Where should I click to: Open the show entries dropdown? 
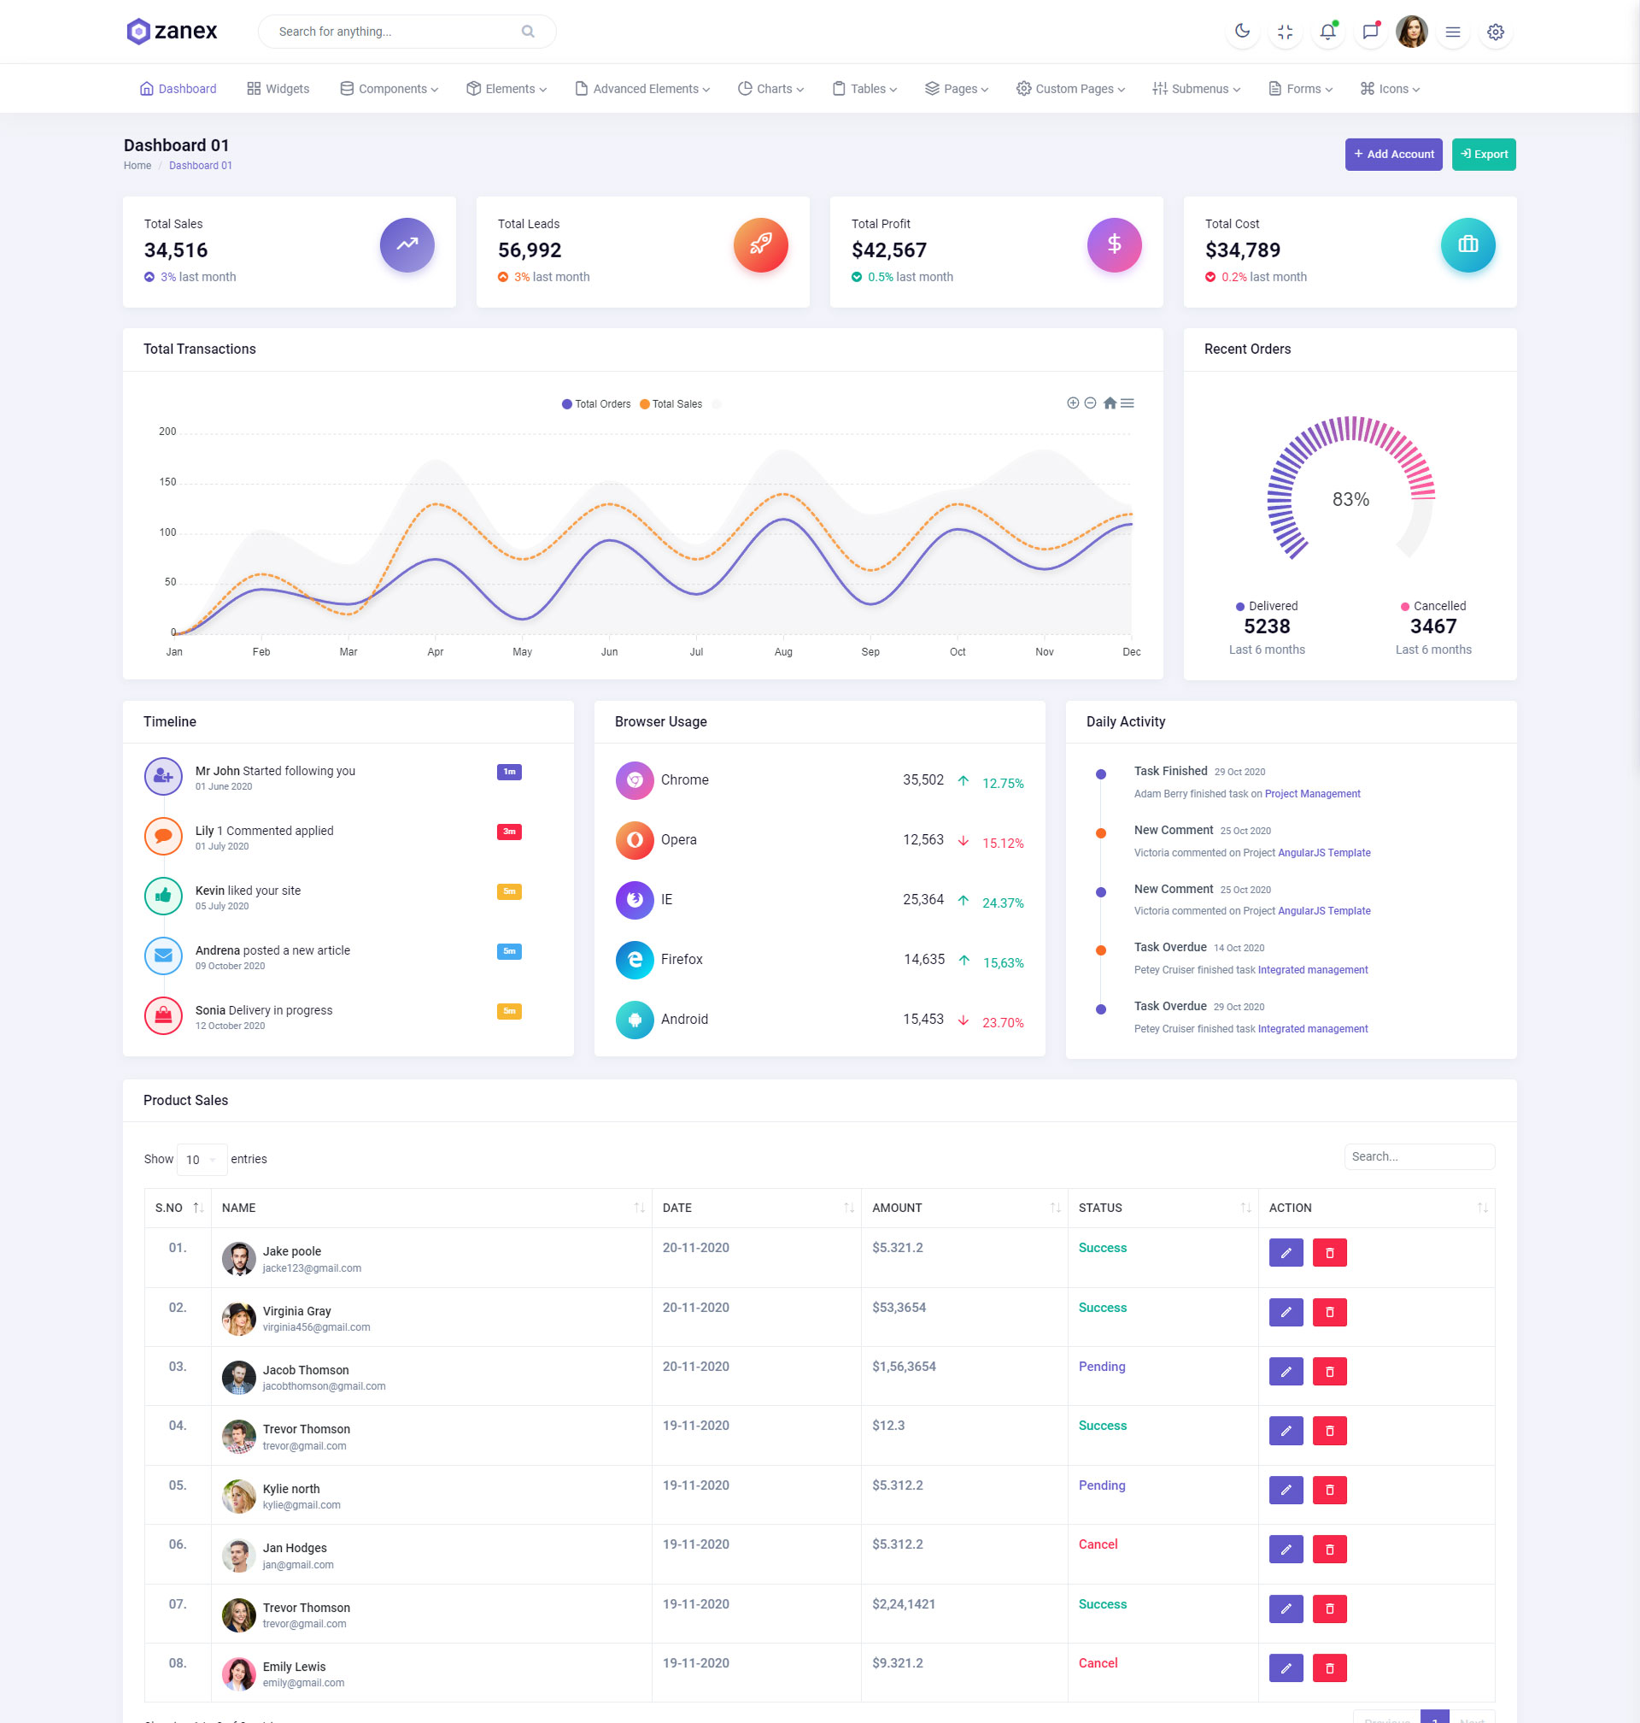click(201, 1159)
